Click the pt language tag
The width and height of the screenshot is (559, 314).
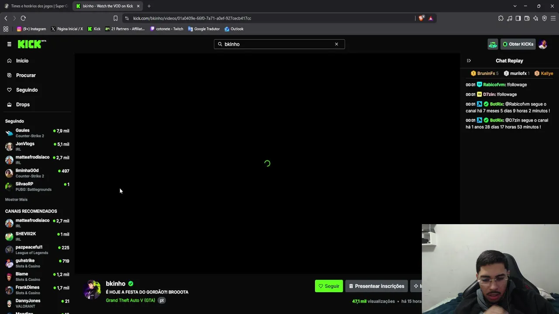[162, 300]
